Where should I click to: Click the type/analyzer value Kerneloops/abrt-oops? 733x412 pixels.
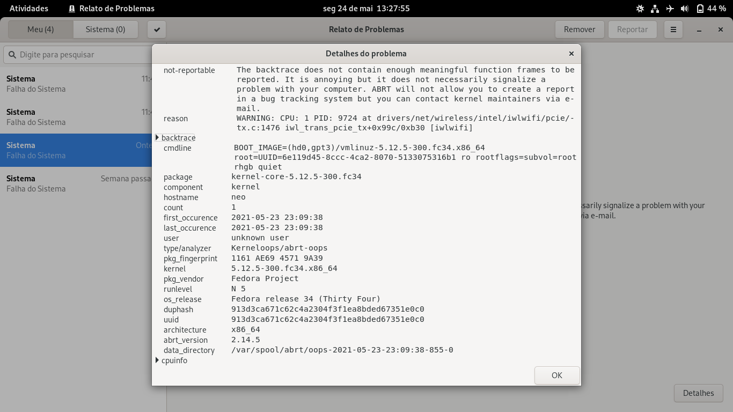(x=280, y=248)
